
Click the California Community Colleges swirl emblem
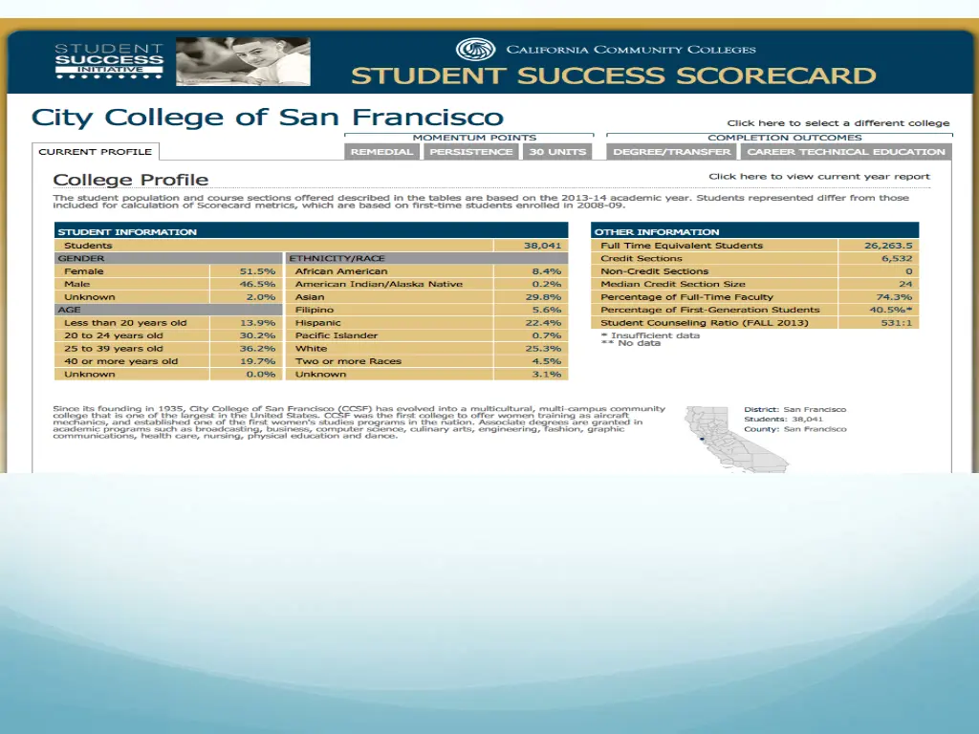pyautogui.click(x=476, y=50)
